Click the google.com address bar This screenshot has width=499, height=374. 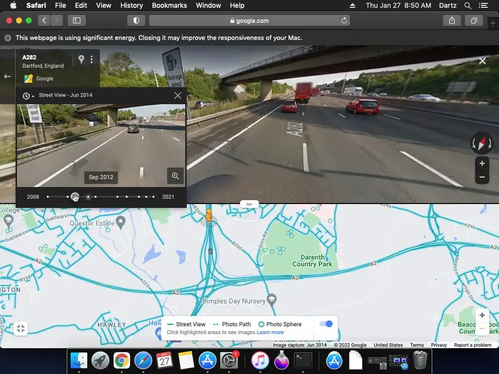pos(249,20)
